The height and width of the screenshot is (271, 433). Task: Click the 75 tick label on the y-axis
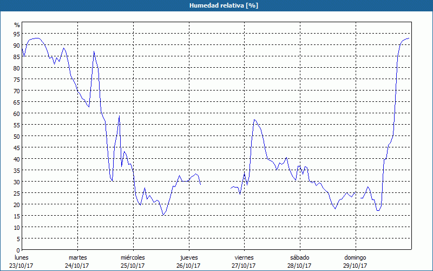(17, 79)
